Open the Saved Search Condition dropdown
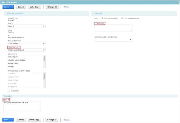The height and width of the screenshot is (123, 180). click(113, 40)
